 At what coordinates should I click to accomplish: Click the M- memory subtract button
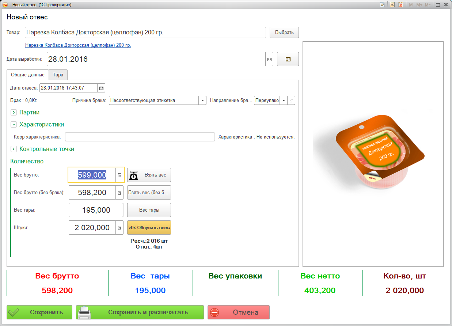[x=428, y=5]
